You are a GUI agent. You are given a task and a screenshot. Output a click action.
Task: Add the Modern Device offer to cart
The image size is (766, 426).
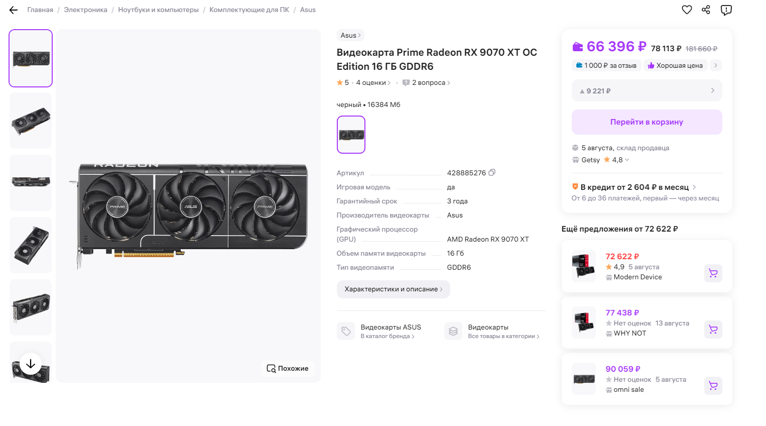(x=713, y=273)
